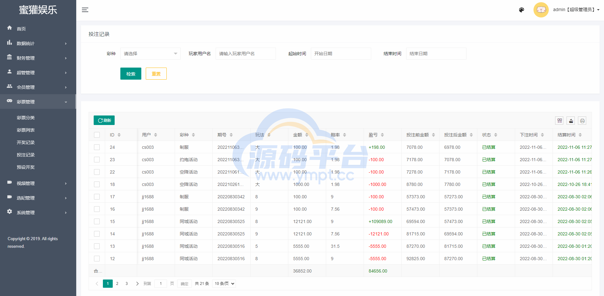Sort by 彩种 column arrows
This screenshot has width=604, height=296.
tap(193, 135)
